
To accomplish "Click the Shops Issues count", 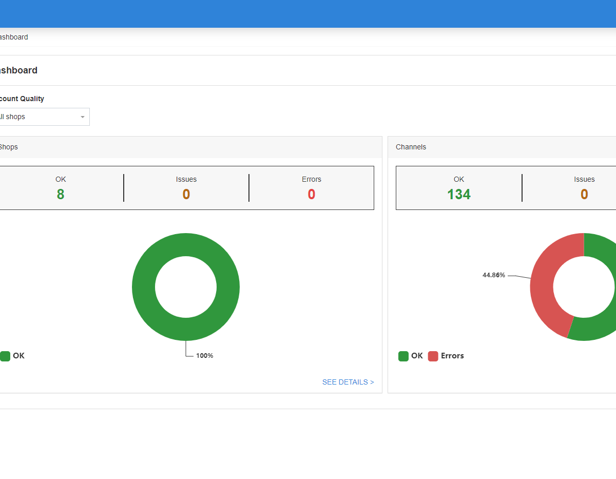I will tap(186, 194).
